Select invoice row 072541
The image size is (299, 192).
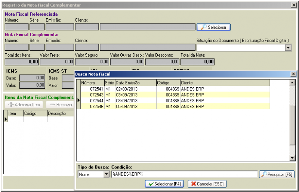click(175, 89)
